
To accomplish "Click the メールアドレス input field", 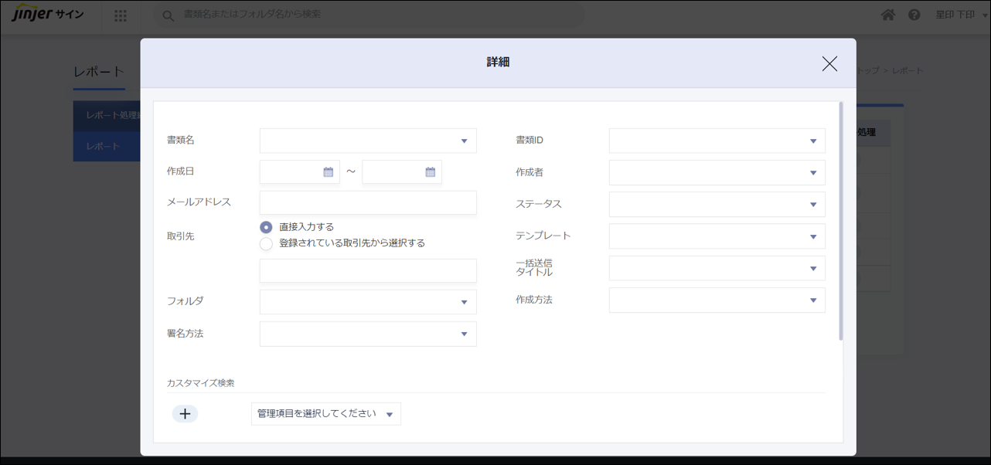I will point(368,202).
